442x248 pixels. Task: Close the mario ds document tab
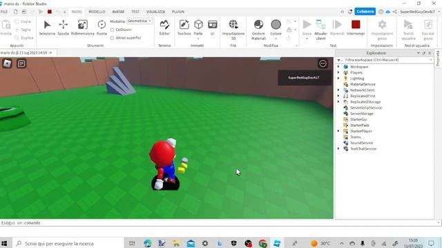pos(50,53)
